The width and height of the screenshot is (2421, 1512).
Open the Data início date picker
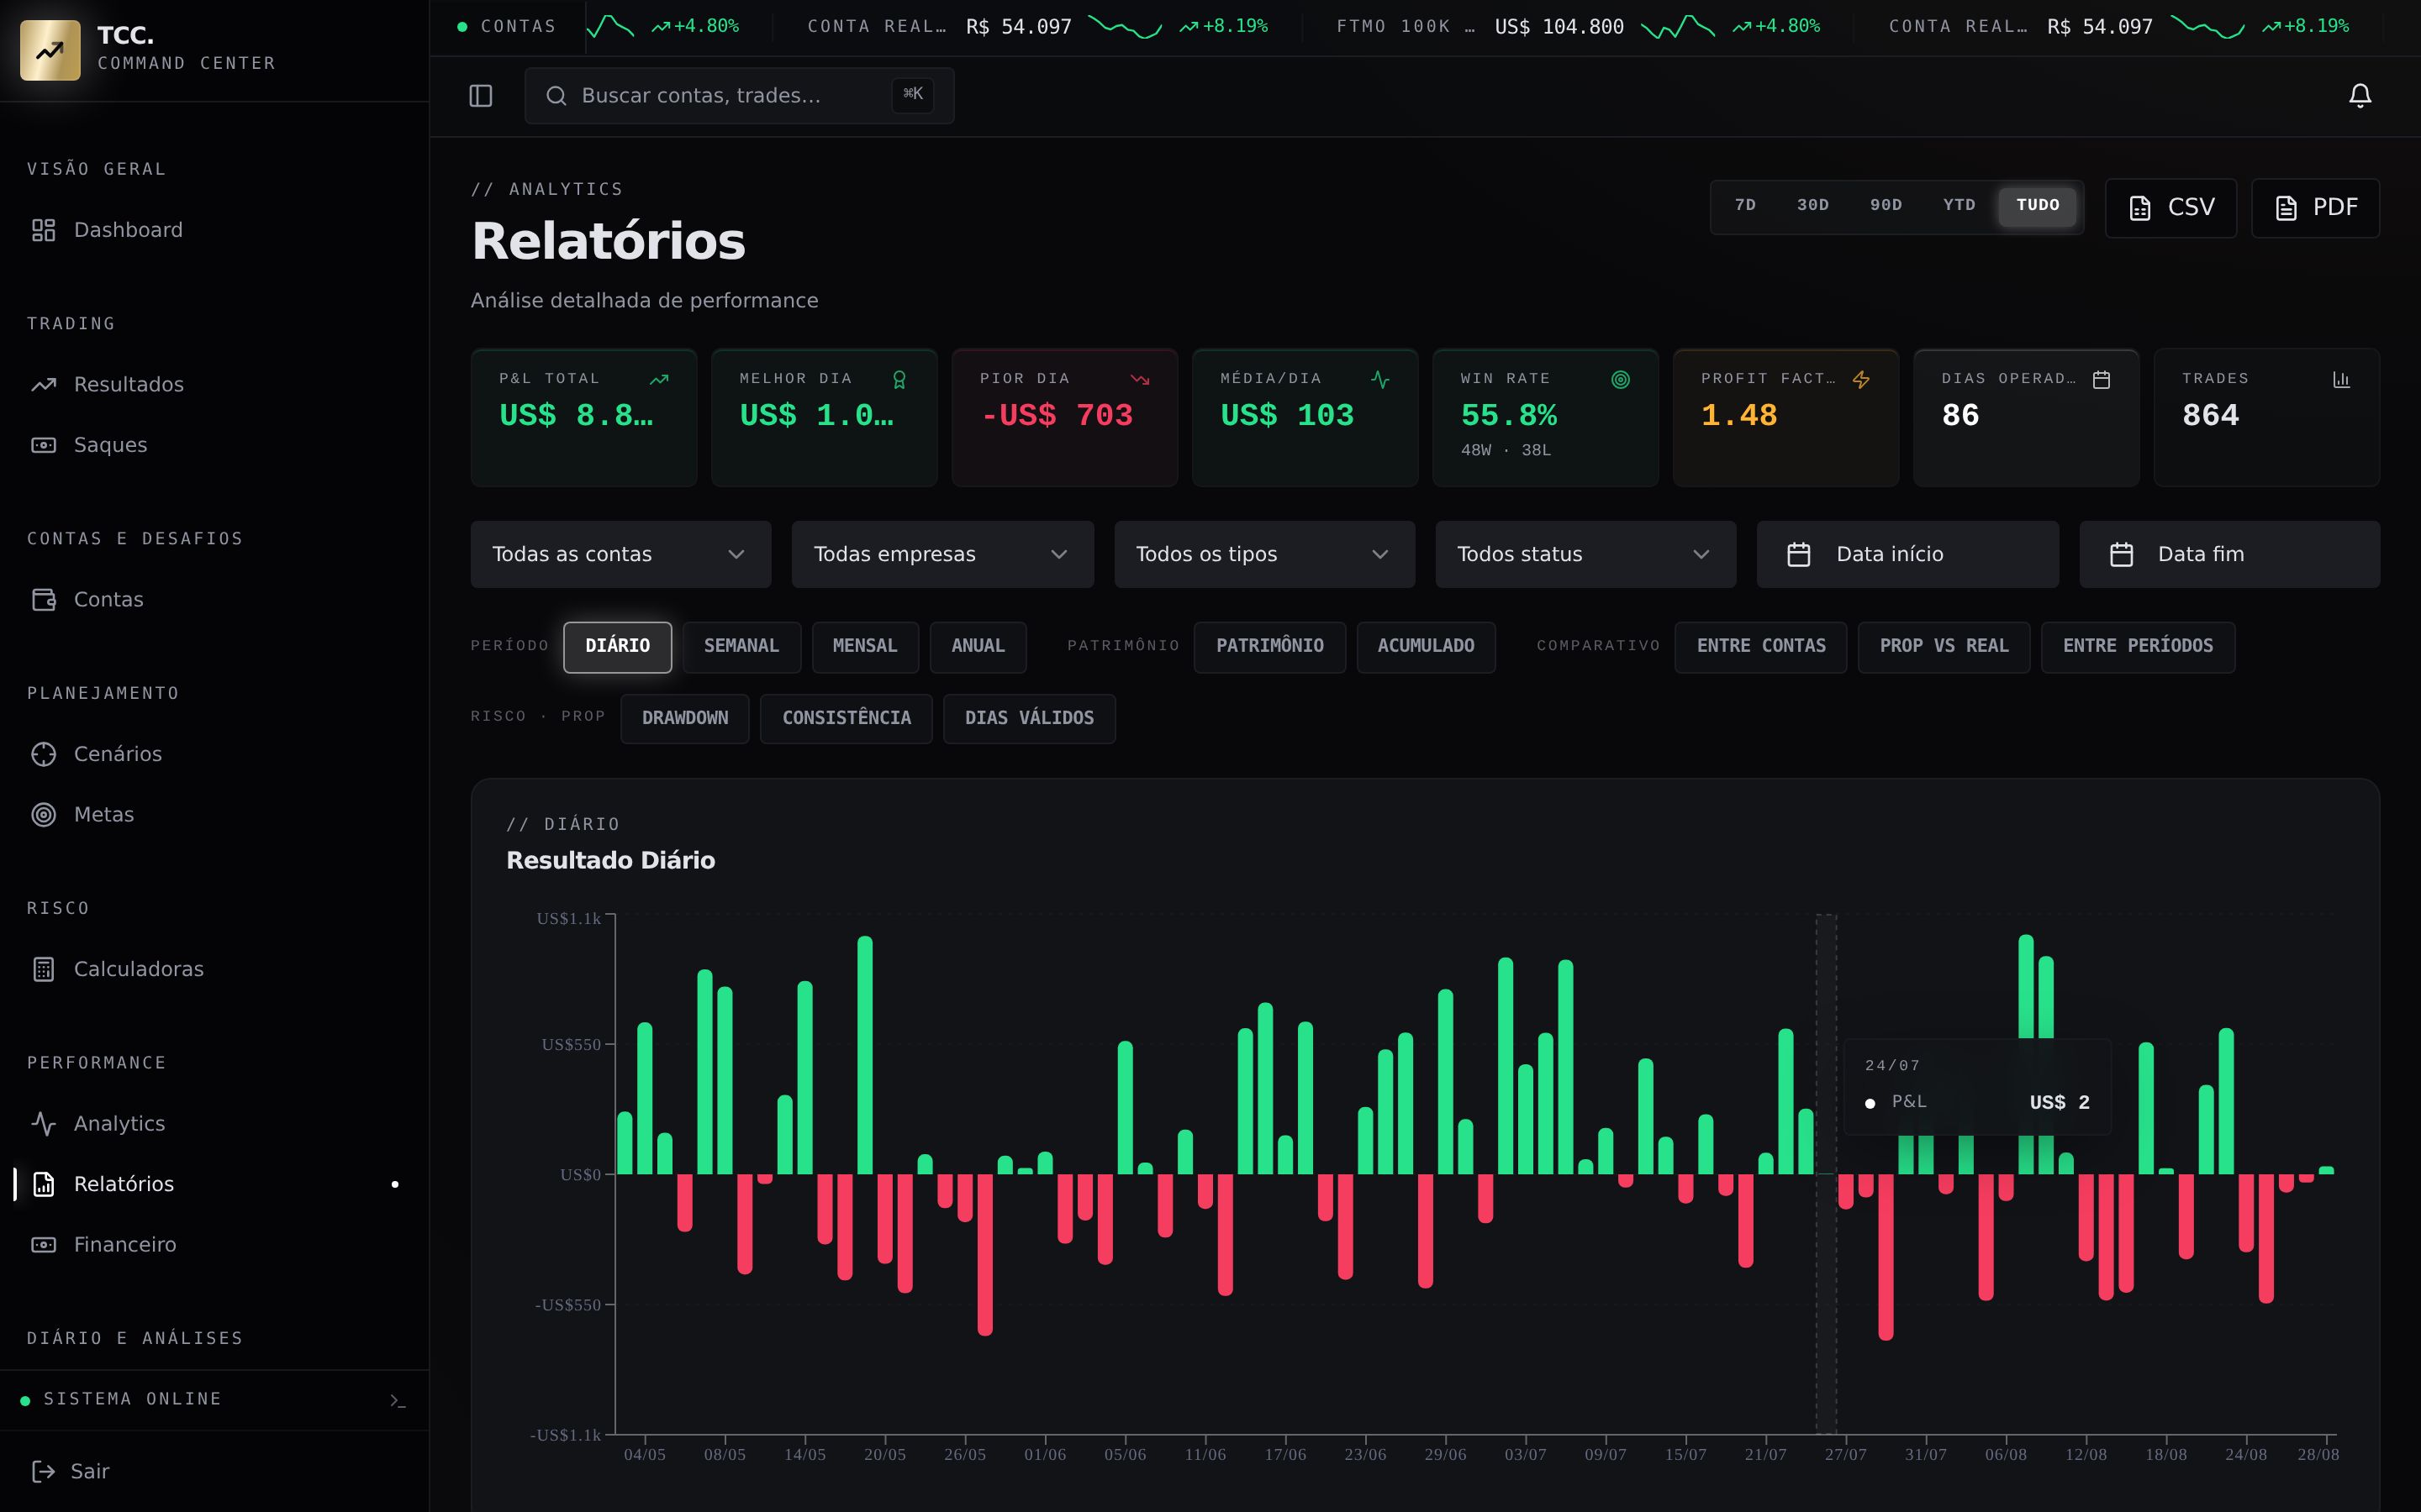[1907, 554]
